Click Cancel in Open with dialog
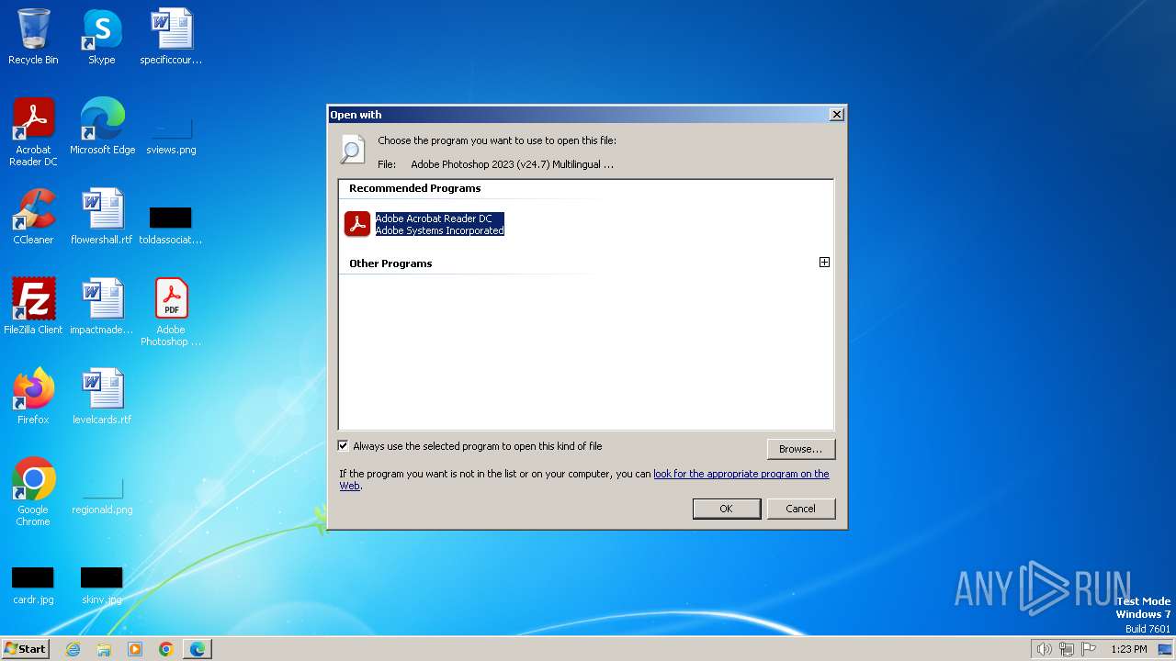 click(800, 509)
